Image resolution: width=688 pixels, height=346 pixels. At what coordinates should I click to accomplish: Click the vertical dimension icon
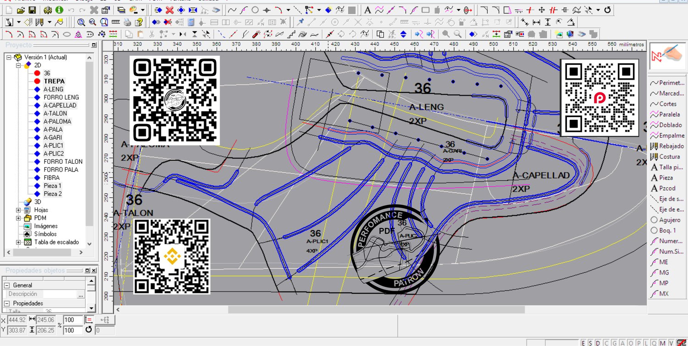(x=548, y=22)
